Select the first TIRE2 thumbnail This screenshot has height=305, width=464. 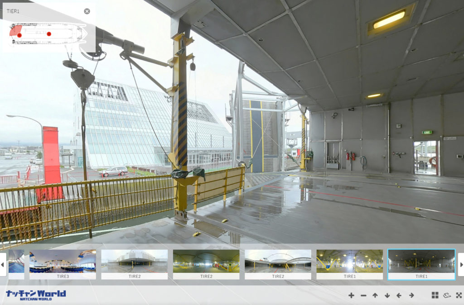coord(135,264)
